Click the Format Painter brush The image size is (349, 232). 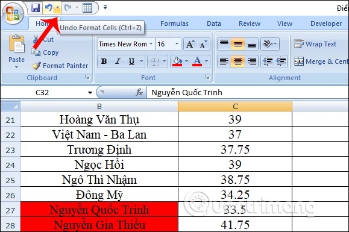click(x=36, y=66)
